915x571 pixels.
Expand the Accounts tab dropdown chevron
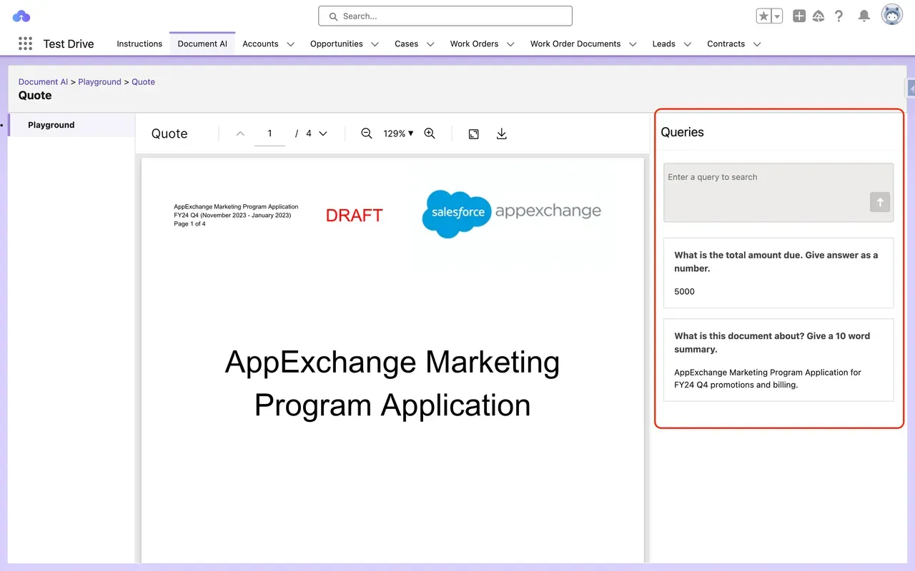pos(290,44)
